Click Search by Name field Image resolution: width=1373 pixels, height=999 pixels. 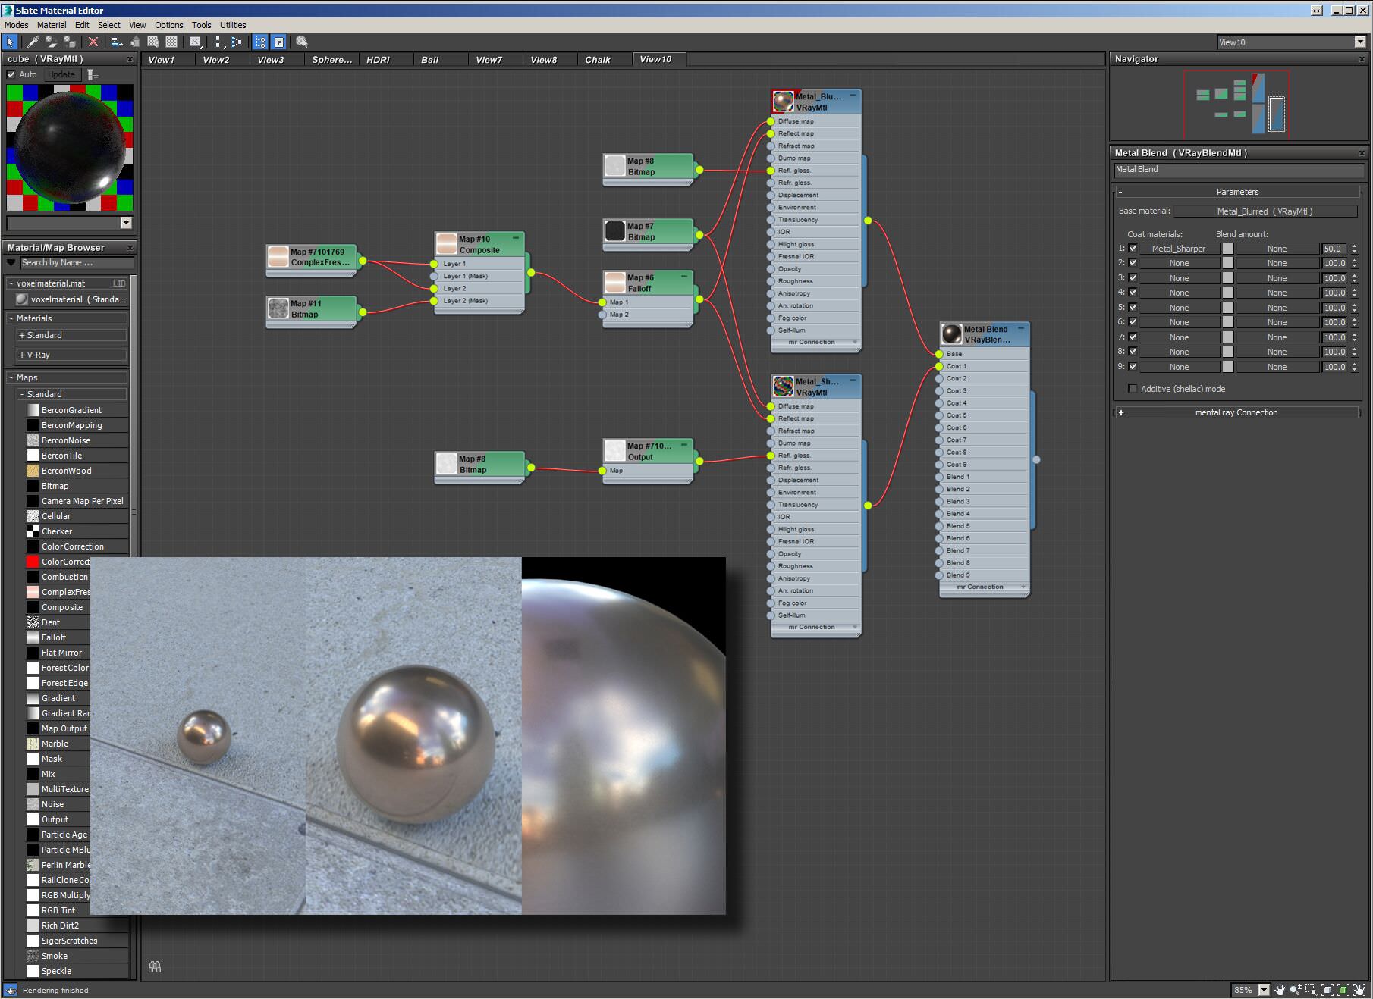77,263
